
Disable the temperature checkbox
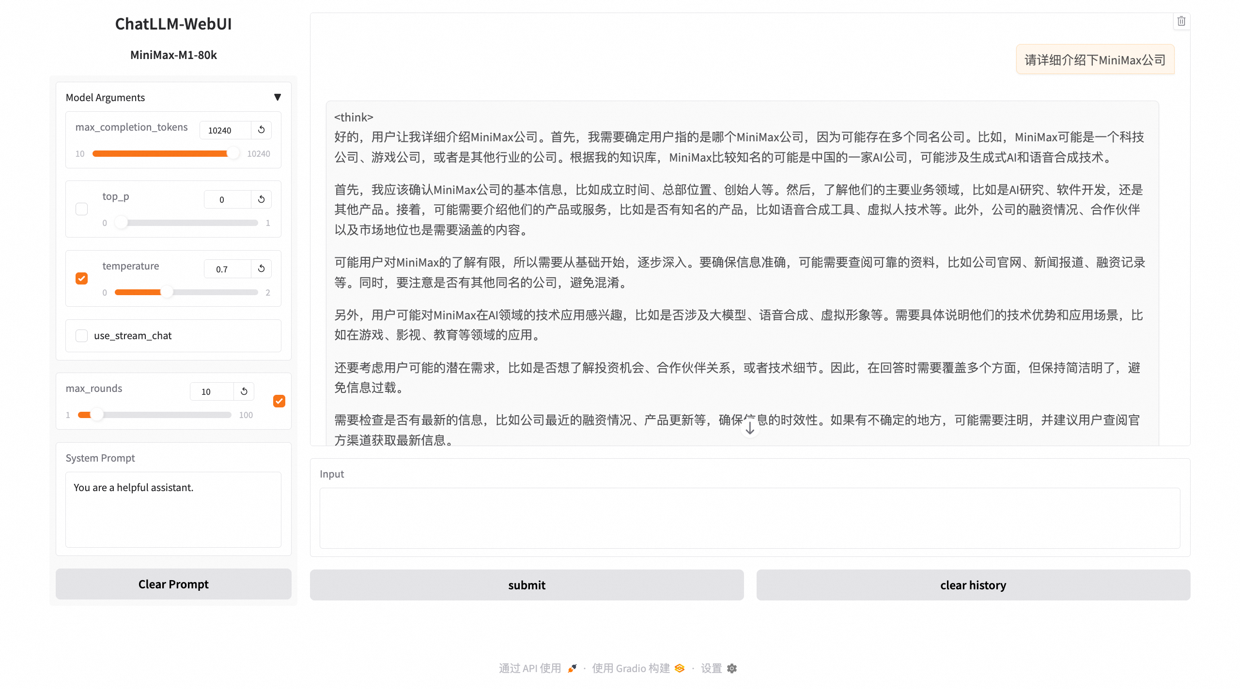81,278
